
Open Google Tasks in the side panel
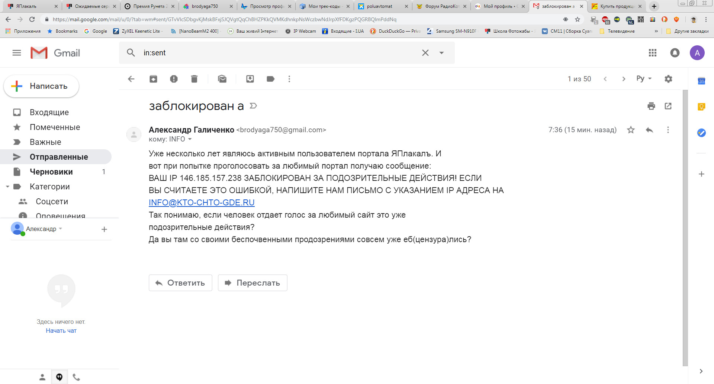point(701,133)
